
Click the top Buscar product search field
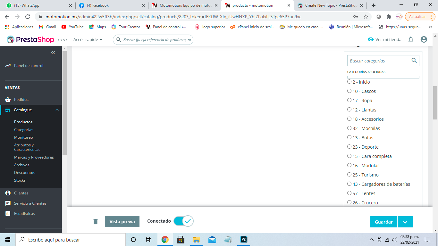(x=153, y=40)
